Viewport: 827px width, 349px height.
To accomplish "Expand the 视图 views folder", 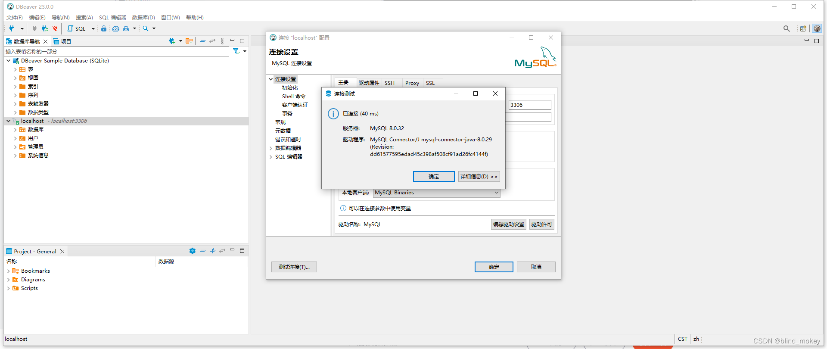I will click(15, 78).
